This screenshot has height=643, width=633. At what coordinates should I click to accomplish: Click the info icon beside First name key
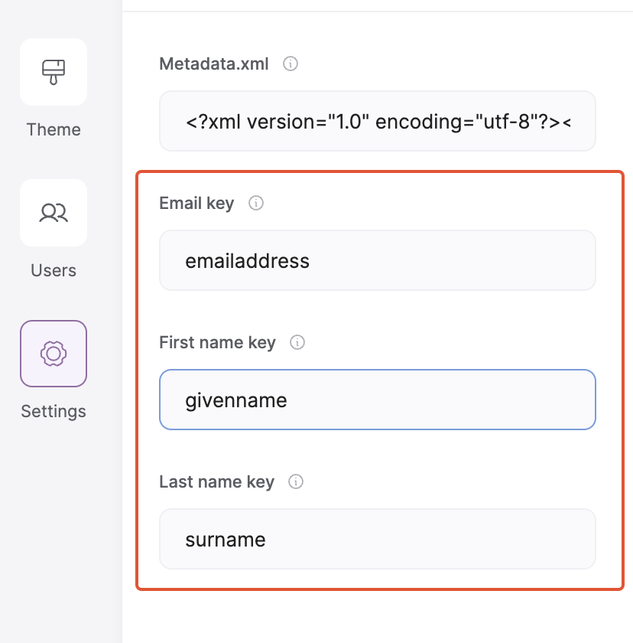297,342
